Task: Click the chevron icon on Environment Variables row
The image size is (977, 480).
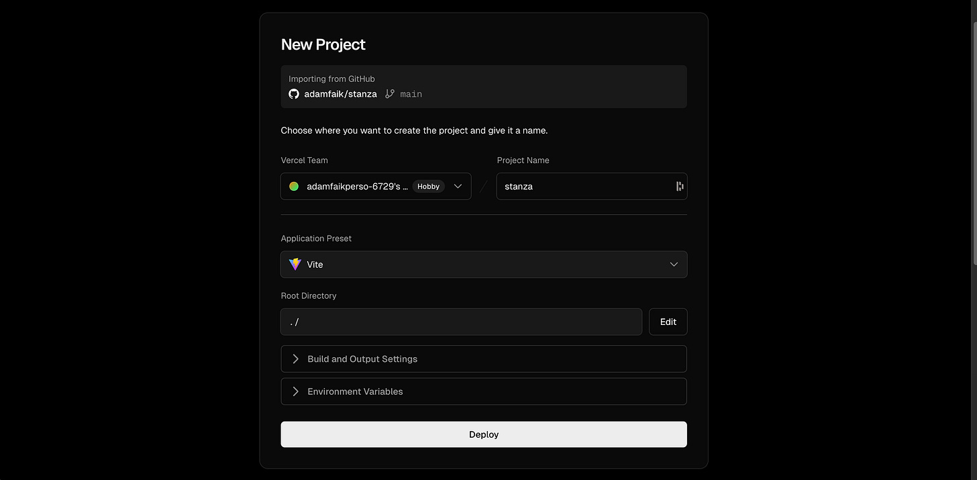Action: (295, 391)
